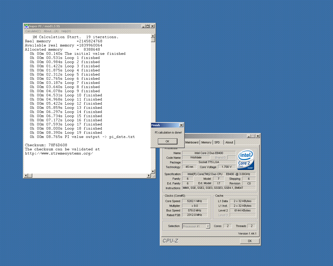The height and width of the screenshot is (266, 333).
Task: Click the CPU-Z logo text at bottom
Action: coord(170,241)
